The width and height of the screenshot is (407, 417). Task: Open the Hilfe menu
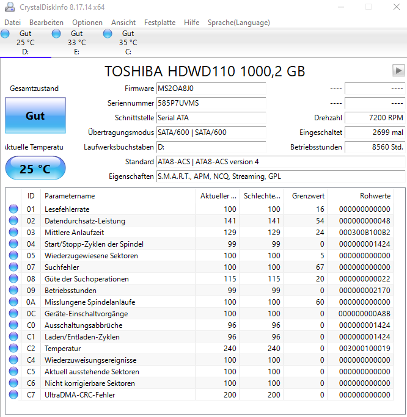[x=191, y=23]
